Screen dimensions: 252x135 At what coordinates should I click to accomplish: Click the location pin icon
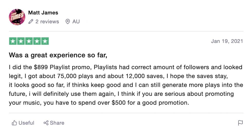[68, 22]
